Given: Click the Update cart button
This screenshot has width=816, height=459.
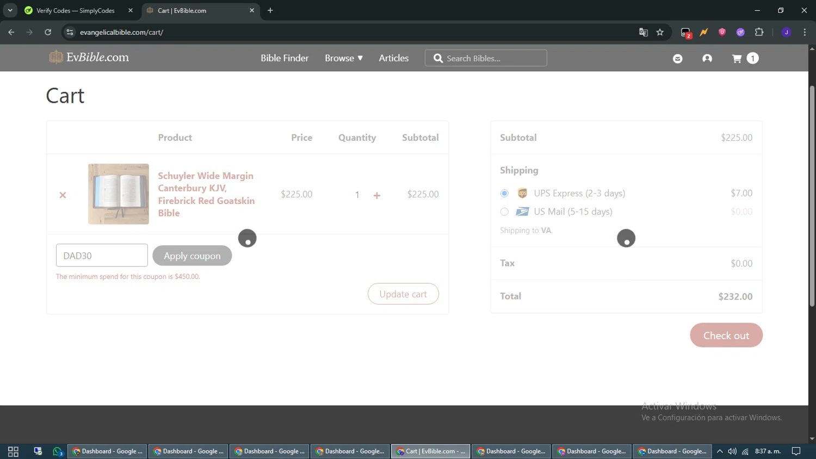Looking at the screenshot, I should click(403, 294).
